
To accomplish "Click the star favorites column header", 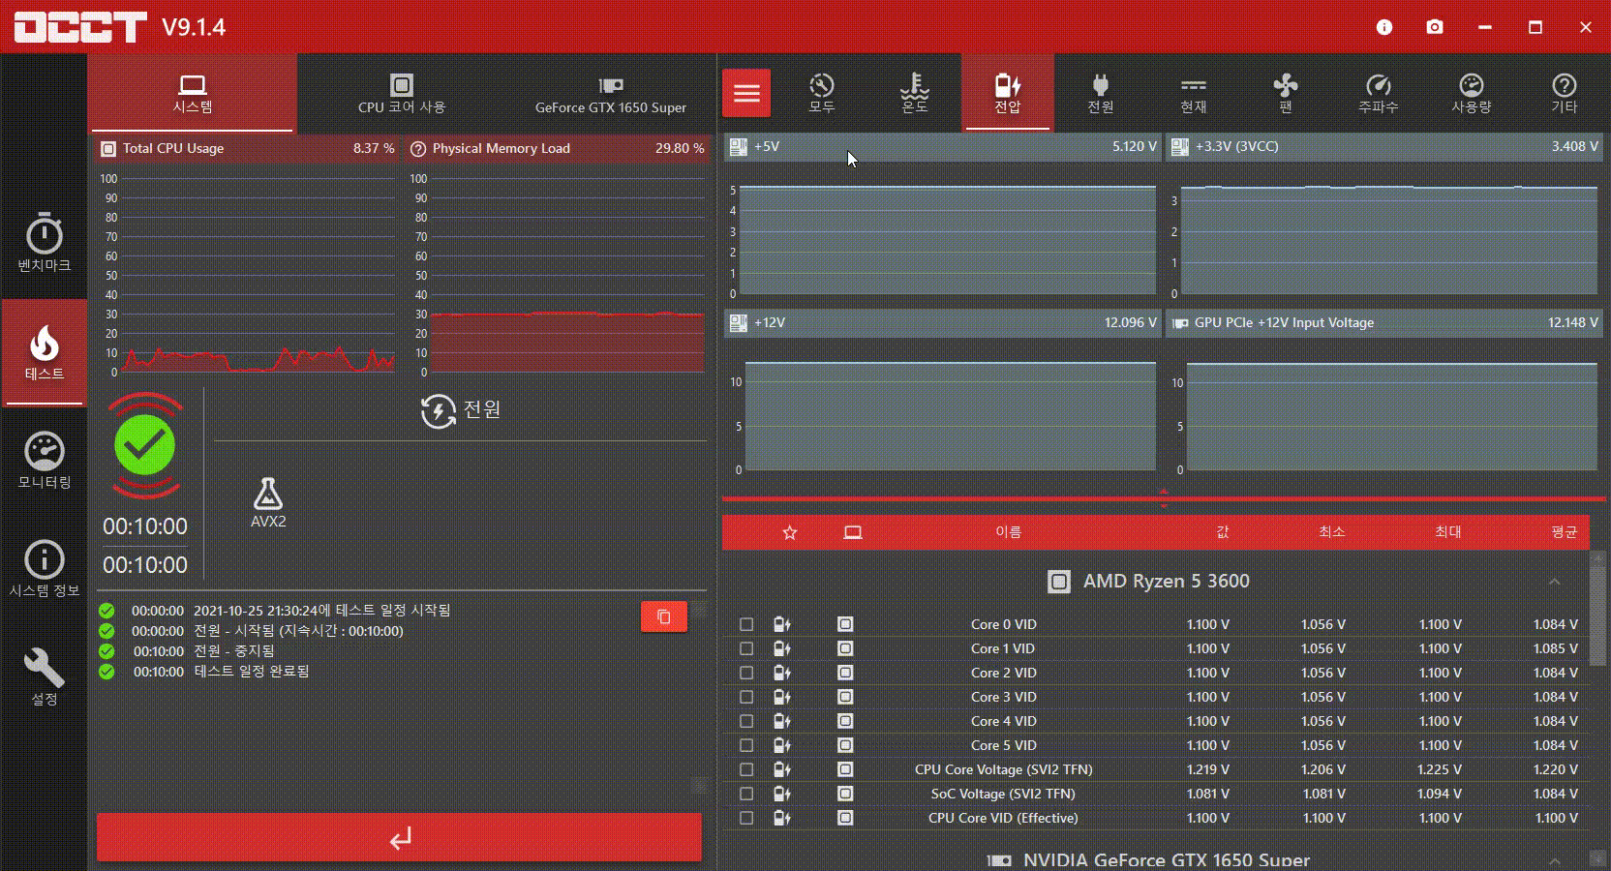I will click(790, 532).
